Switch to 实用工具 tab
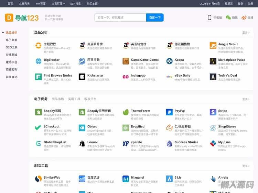The width and height of the screenshot is (258, 193). 74,99
